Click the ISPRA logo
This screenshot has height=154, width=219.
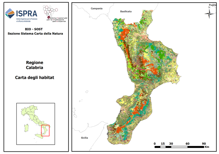(x=21, y=14)
